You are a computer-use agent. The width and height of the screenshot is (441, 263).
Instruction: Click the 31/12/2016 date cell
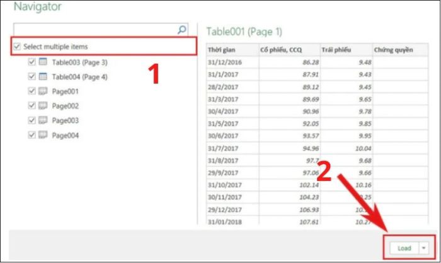tap(232, 62)
